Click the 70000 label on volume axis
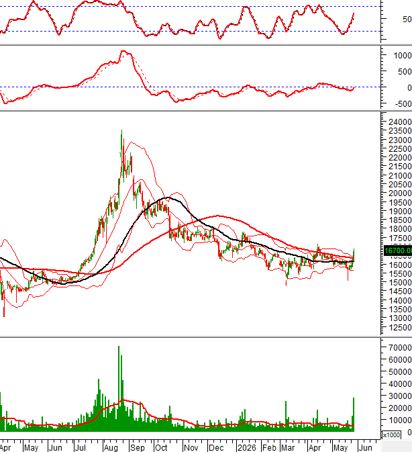The image size is (412, 452). (400, 348)
